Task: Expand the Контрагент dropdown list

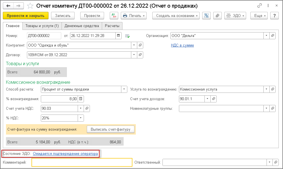Action: pos(134,45)
